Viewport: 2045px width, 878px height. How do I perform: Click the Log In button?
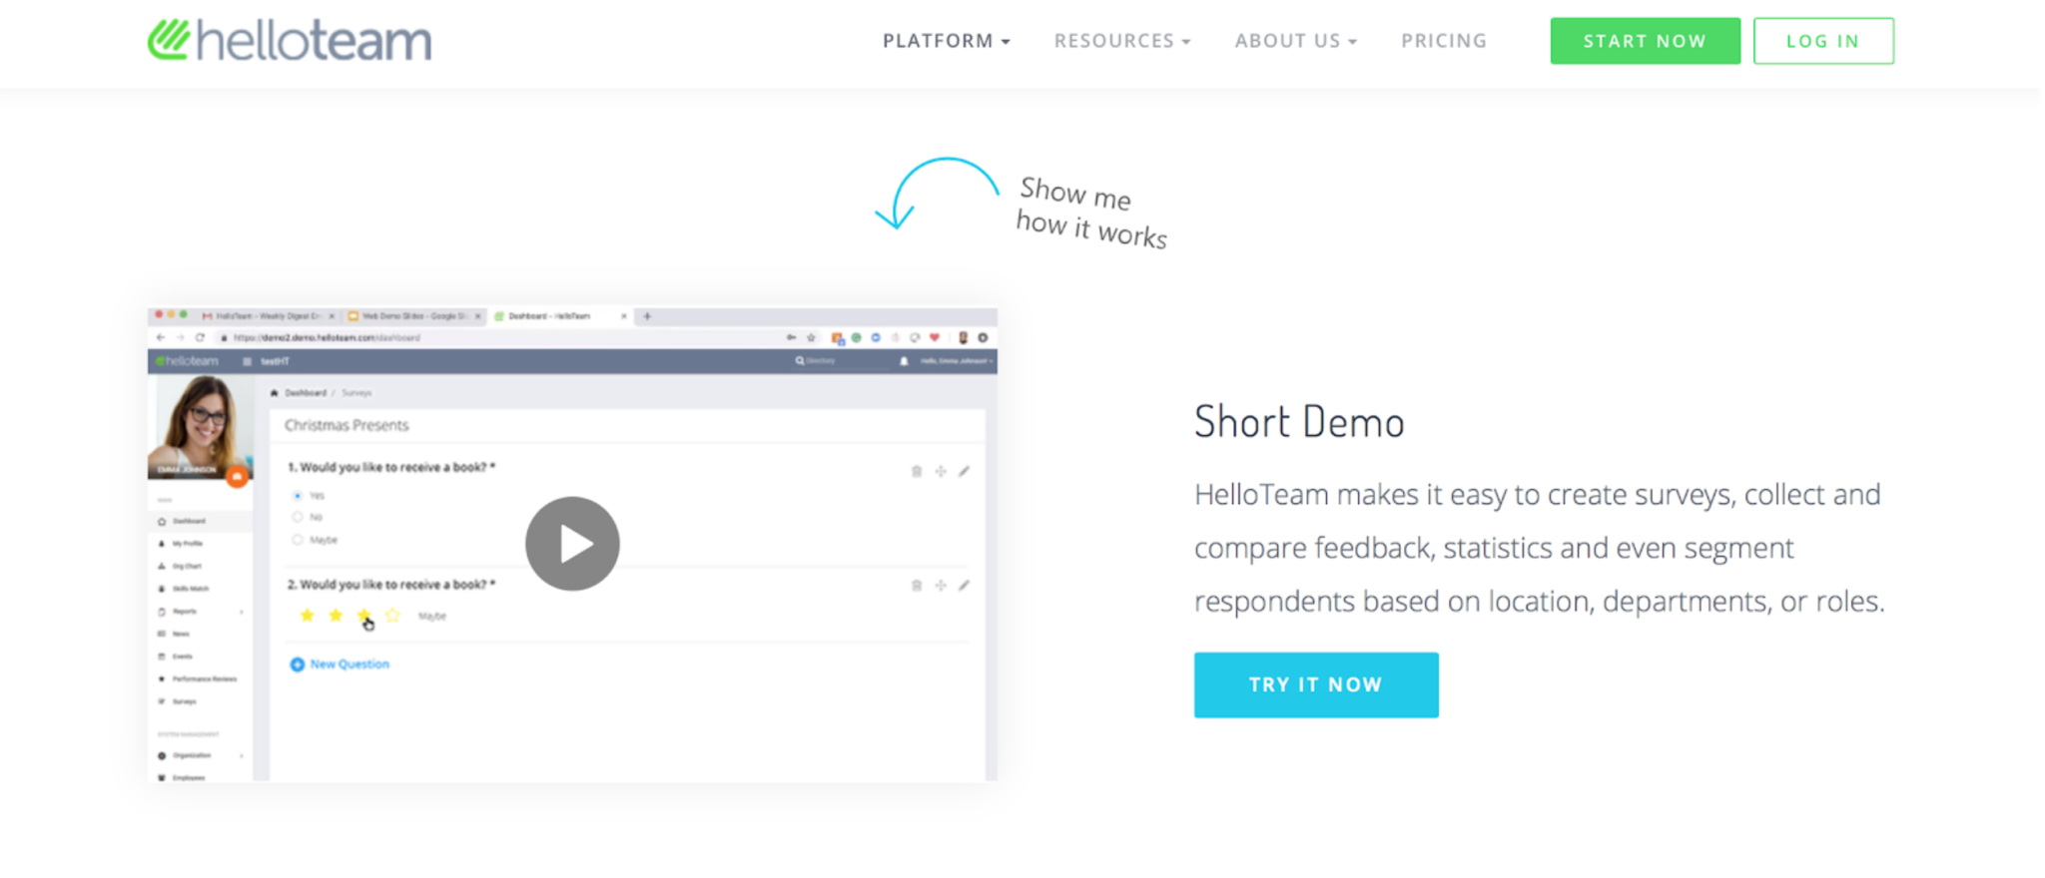1823,41
